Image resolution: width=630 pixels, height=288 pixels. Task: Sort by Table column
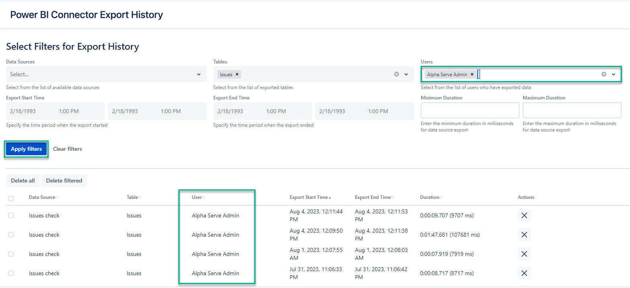pyautogui.click(x=133, y=197)
